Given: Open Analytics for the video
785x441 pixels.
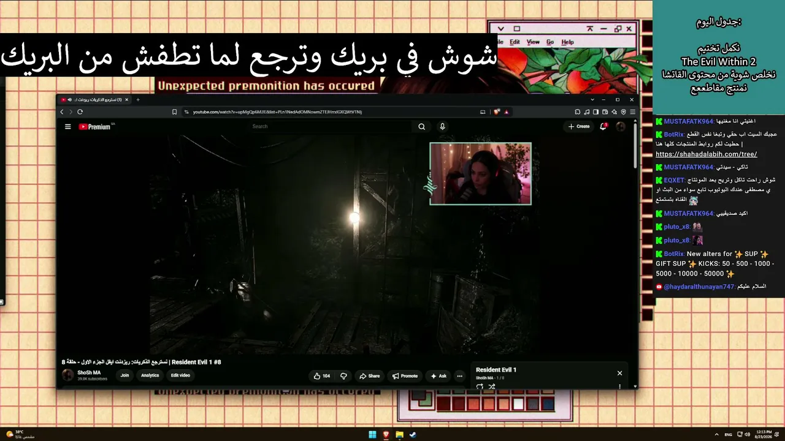Looking at the screenshot, I should tap(150, 375).
